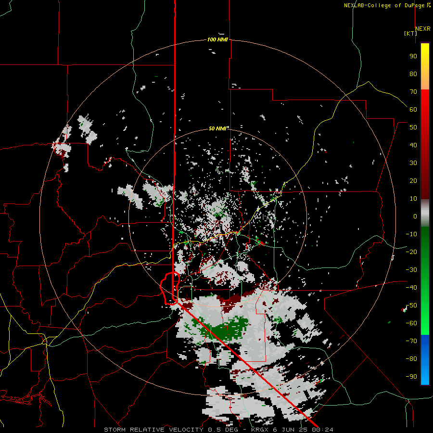Click the 30 value on velocity scale
Viewport: 433px width, 433px height.
click(413, 163)
